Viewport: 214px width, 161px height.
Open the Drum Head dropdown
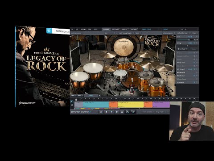click(183, 49)
